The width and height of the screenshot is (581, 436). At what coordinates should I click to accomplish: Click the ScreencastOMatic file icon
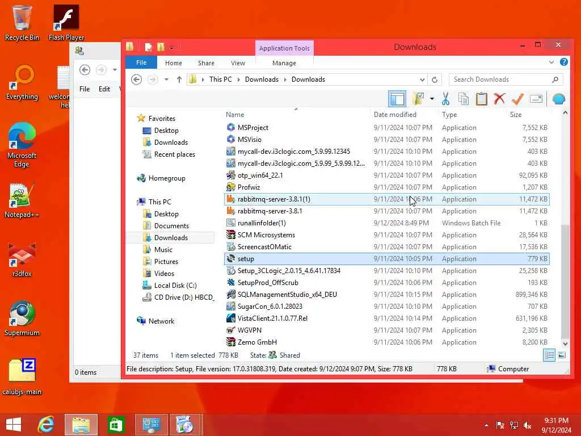coord(231,246)
